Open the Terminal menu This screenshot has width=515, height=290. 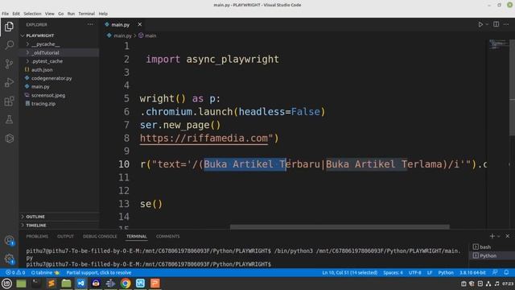pos(86,14)
